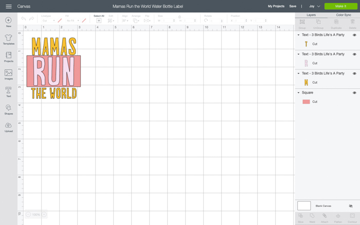Click the Rotate icon
360x225 pixels.
(x=206, y=21)
